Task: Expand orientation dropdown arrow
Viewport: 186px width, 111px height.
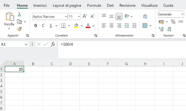Action: tap(131, 16)
